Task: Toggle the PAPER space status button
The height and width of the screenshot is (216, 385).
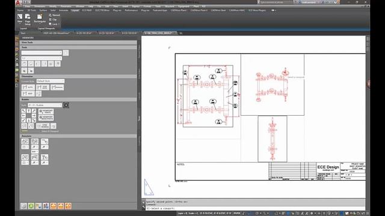Action: point(236,214)
